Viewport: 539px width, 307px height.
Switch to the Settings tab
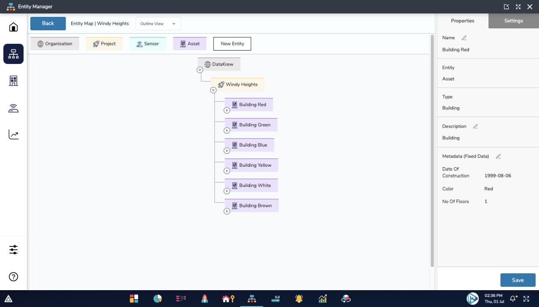(514, 21)
